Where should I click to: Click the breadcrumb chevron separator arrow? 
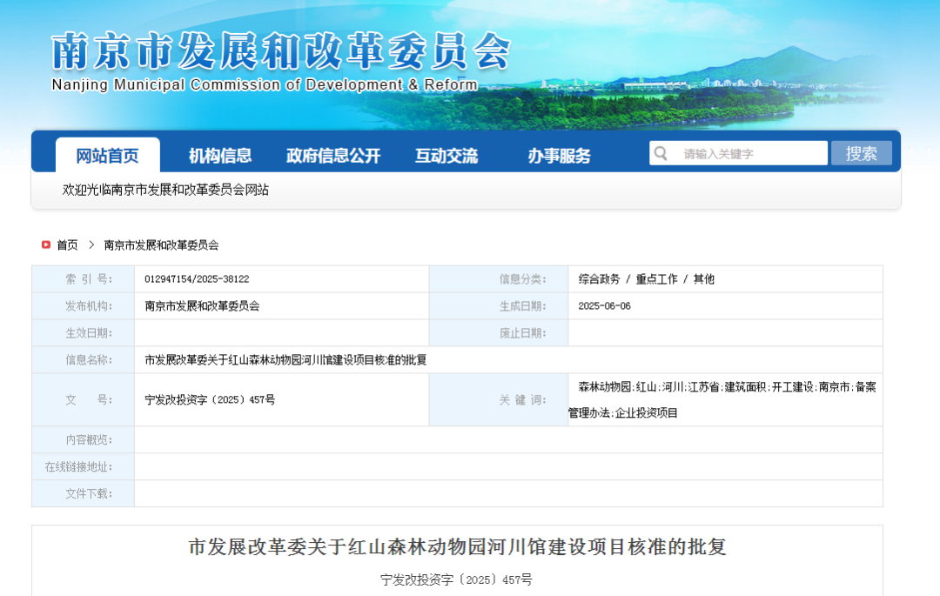coord(91,244)
